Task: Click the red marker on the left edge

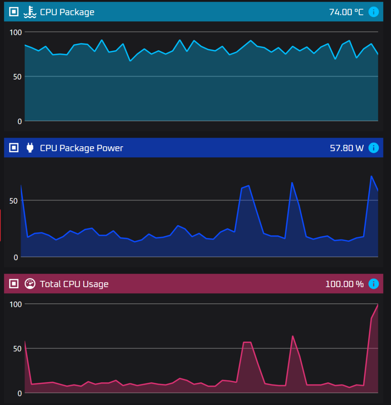Action: (x=1, y=225)
